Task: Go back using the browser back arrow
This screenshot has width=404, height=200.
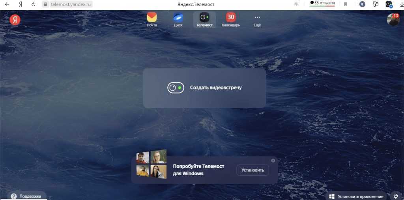Action: point(7,4)
